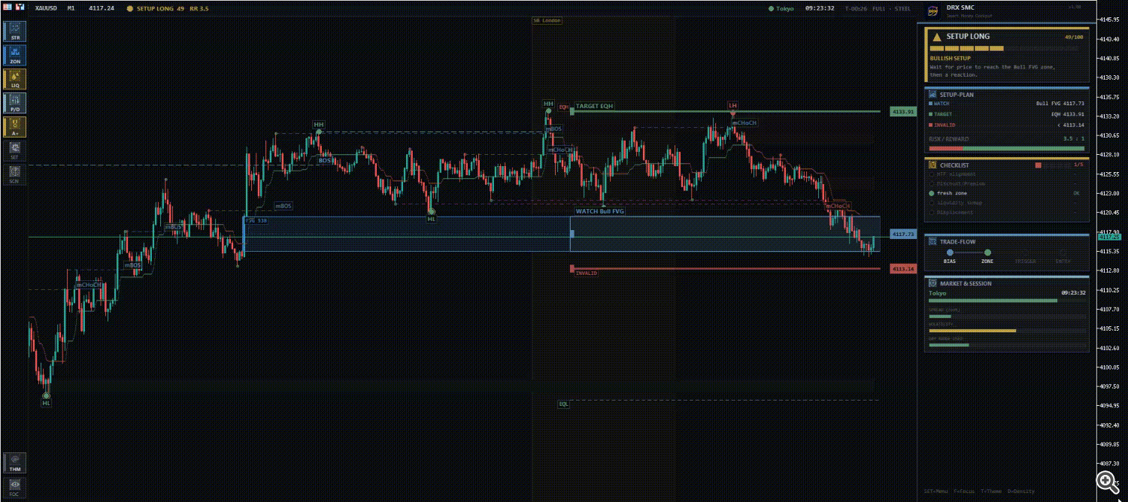Viewport: 1128px width, 502px height.
Task: Click the HL label at bottom-left of chart
Action: pos(46,404)
